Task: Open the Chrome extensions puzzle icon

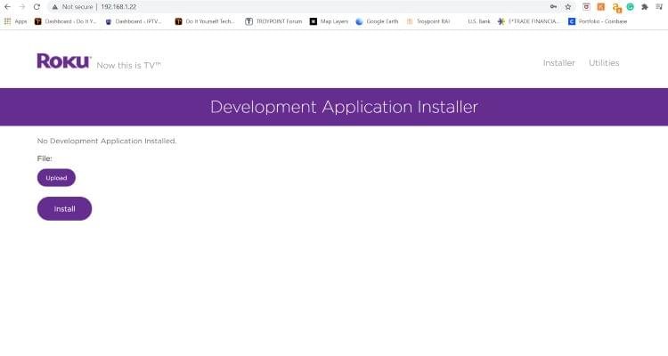Action: click(643, 6)
